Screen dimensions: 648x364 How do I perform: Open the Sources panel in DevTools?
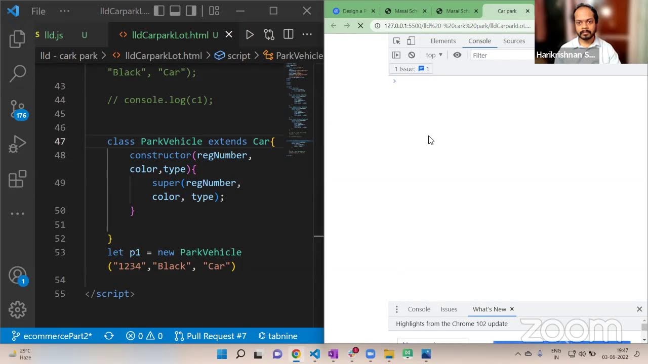pyautogui.click(x=514, y=41)
